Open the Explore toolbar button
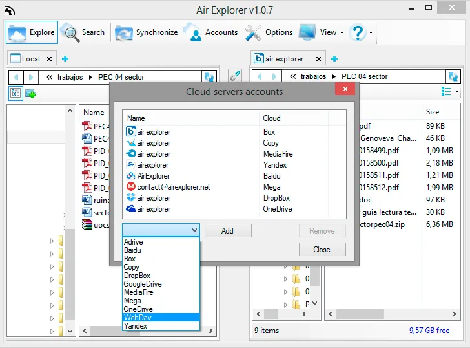Image resolution: width=470 pixels, height=348 pixels. click(32, 32)
